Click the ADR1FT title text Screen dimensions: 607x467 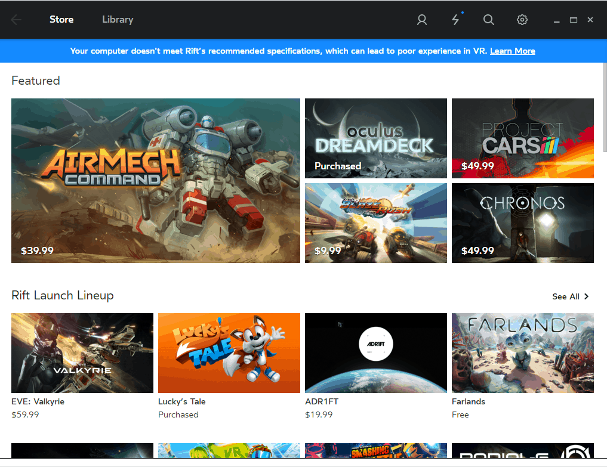tap(322, 401)
